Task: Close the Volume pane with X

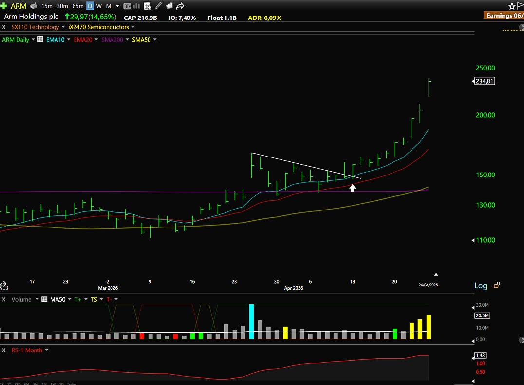Action: point(4,299)
